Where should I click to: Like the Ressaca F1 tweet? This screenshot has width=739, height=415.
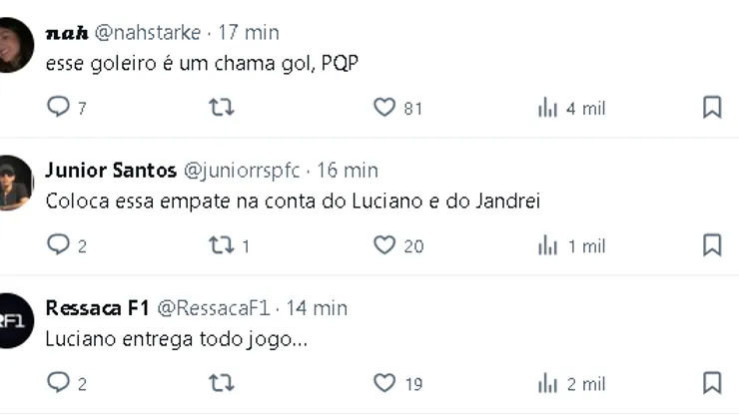[x=384, y=383]
